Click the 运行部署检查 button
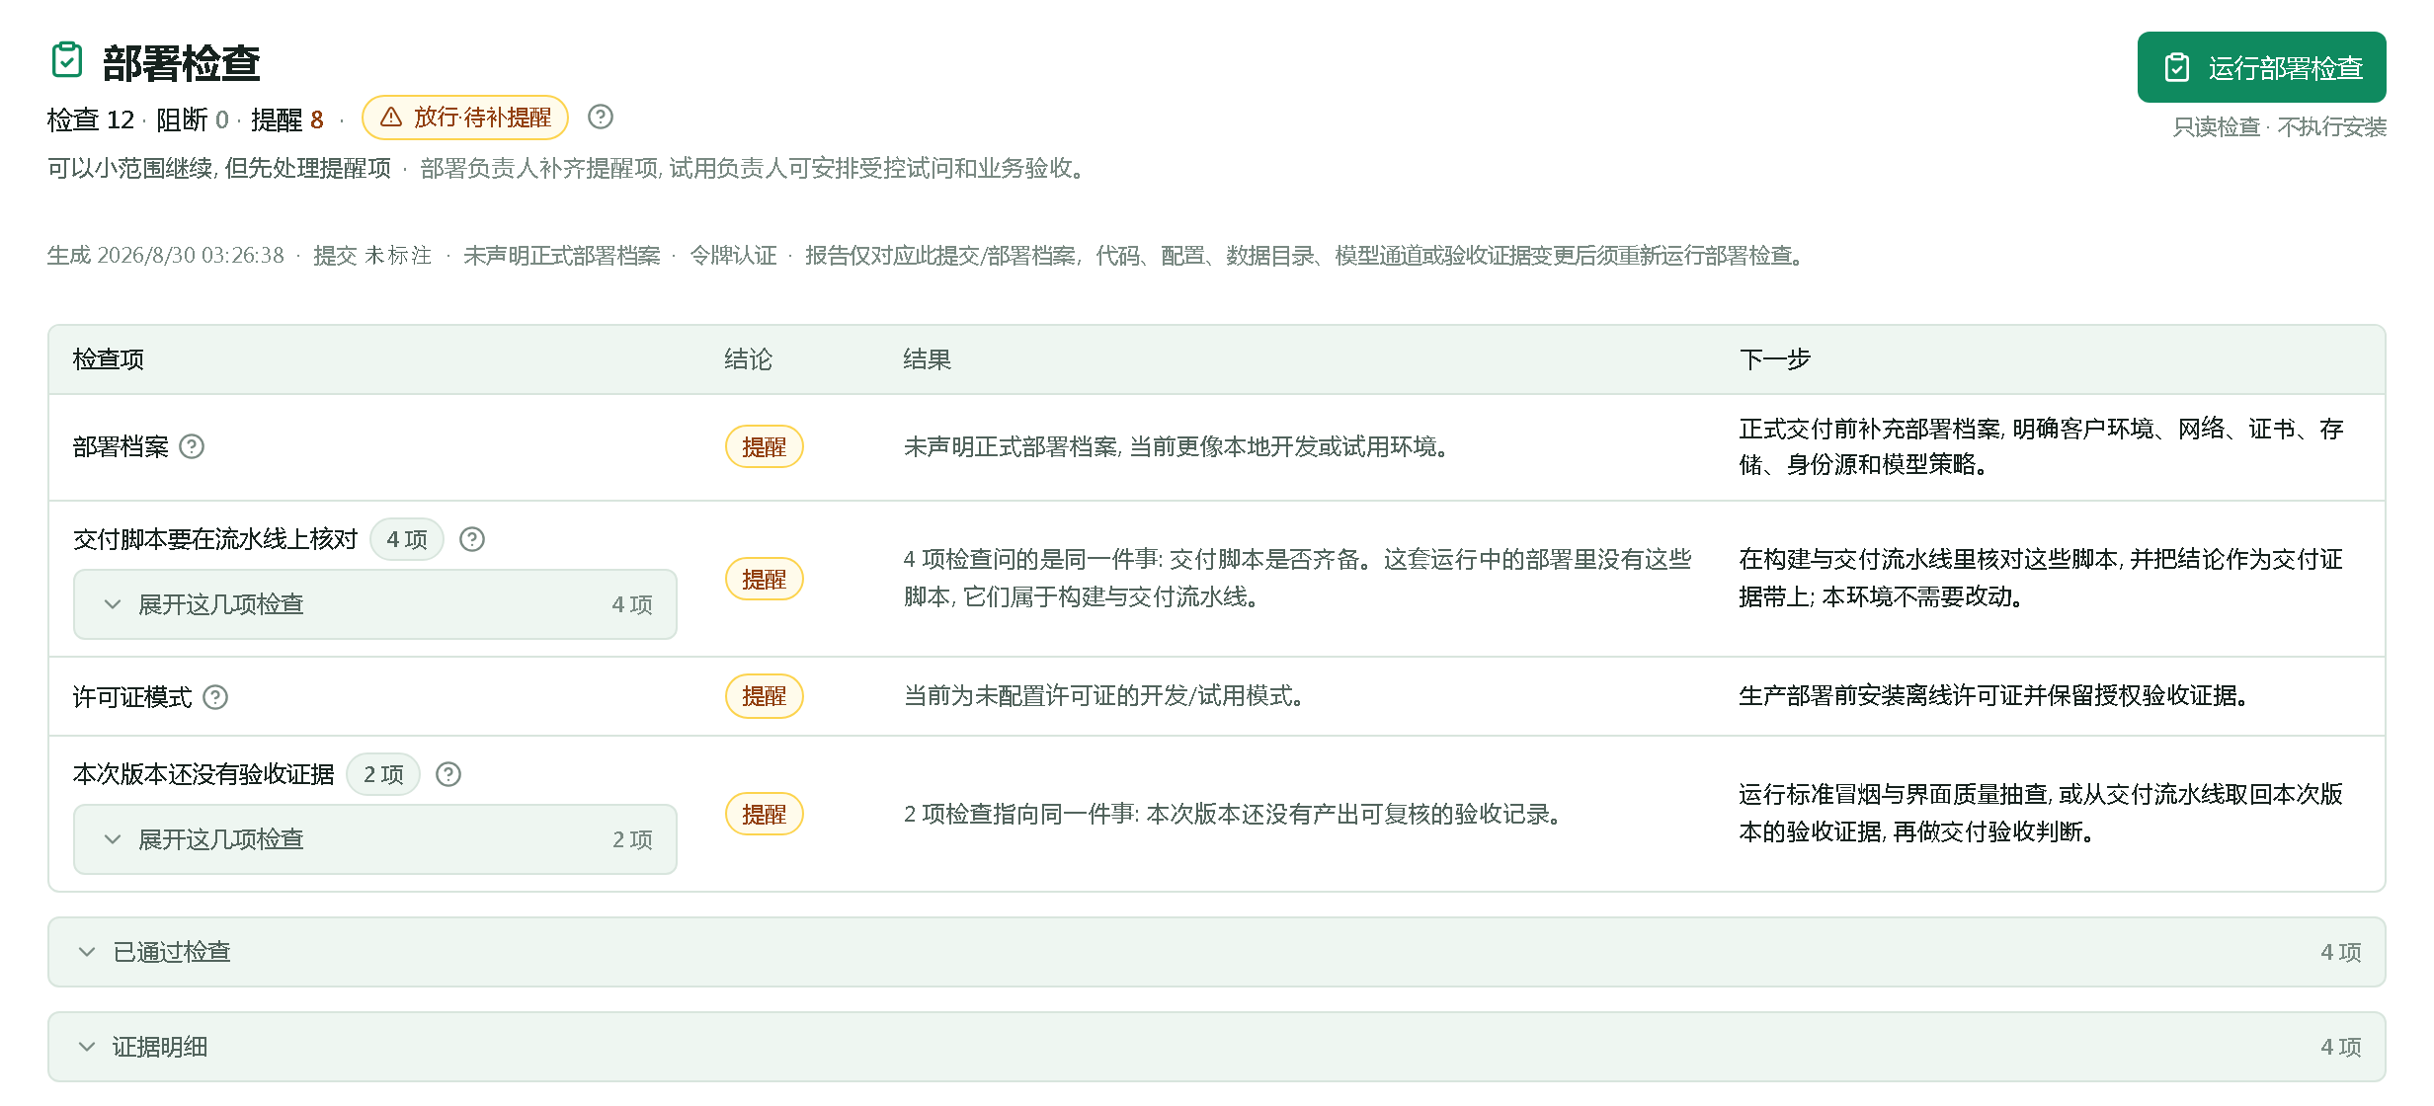Viewport: 2434px width, 1106px height. point(2261,67)
